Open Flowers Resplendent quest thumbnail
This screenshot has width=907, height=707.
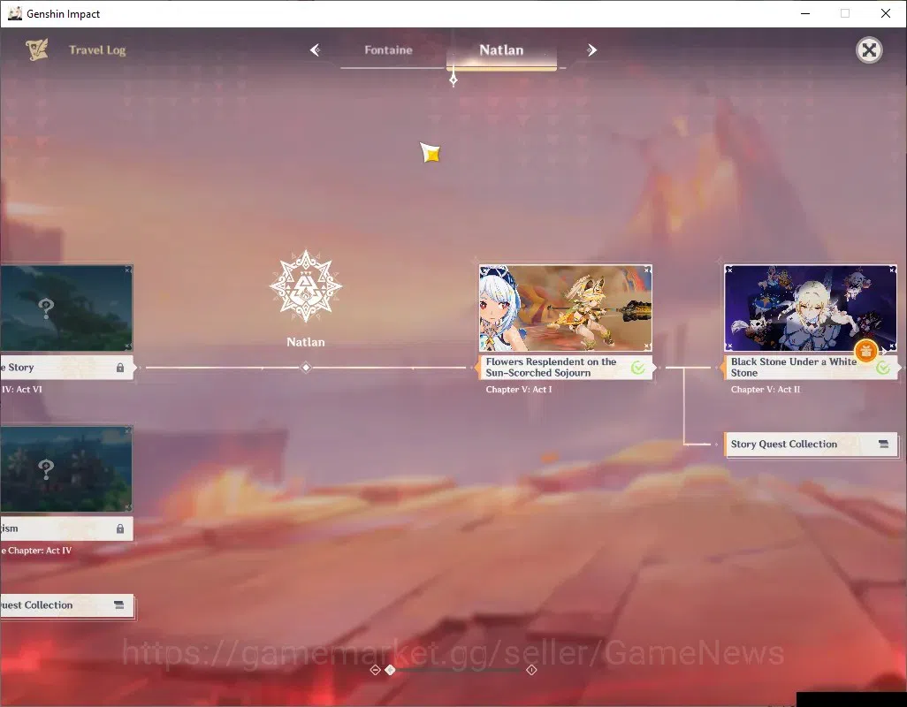pos(566,308)
